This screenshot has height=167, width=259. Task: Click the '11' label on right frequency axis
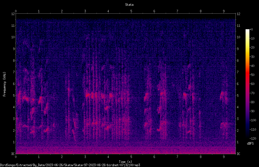coord(238,26)
